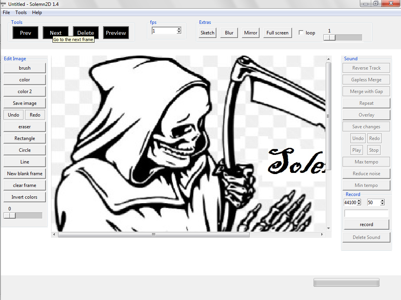This screenshot has height=300, width=401.
Task: Stop the sound playback
Action: [374, 150]
